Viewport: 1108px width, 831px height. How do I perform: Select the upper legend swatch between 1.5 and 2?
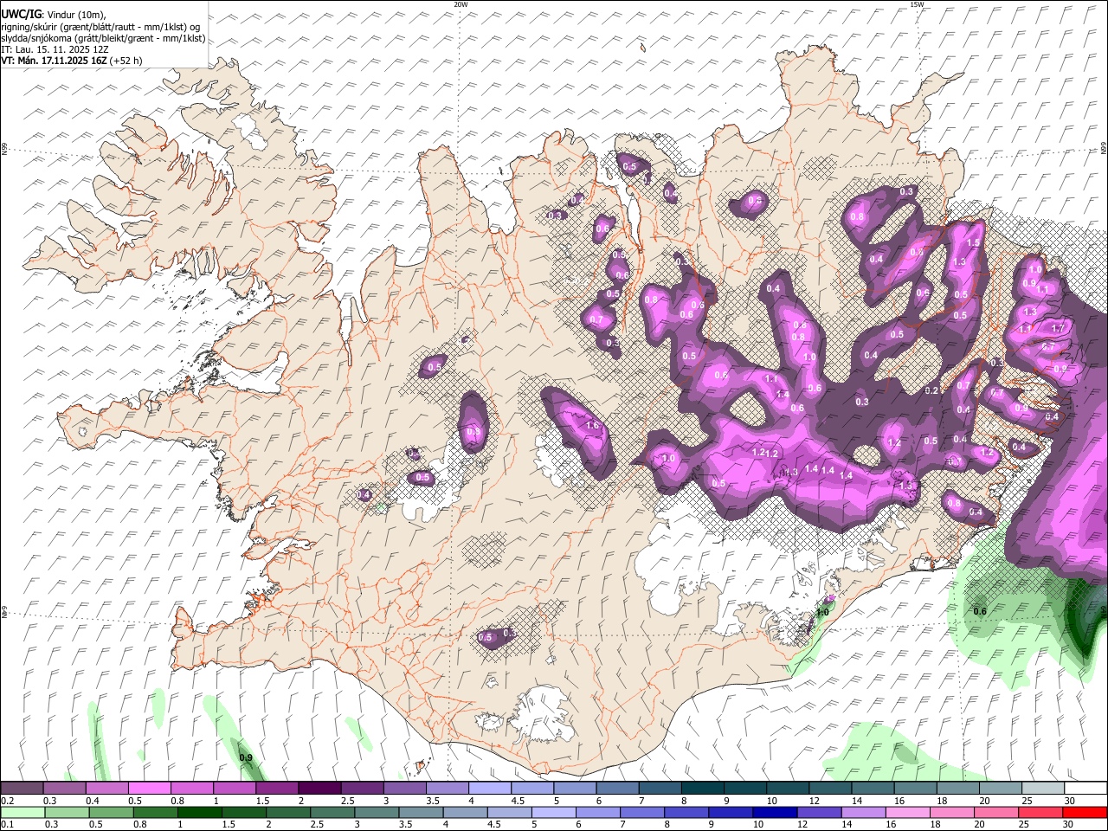pos(277,789)
